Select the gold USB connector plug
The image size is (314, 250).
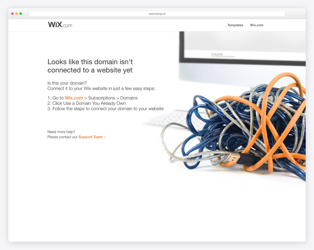coord(232,157)
